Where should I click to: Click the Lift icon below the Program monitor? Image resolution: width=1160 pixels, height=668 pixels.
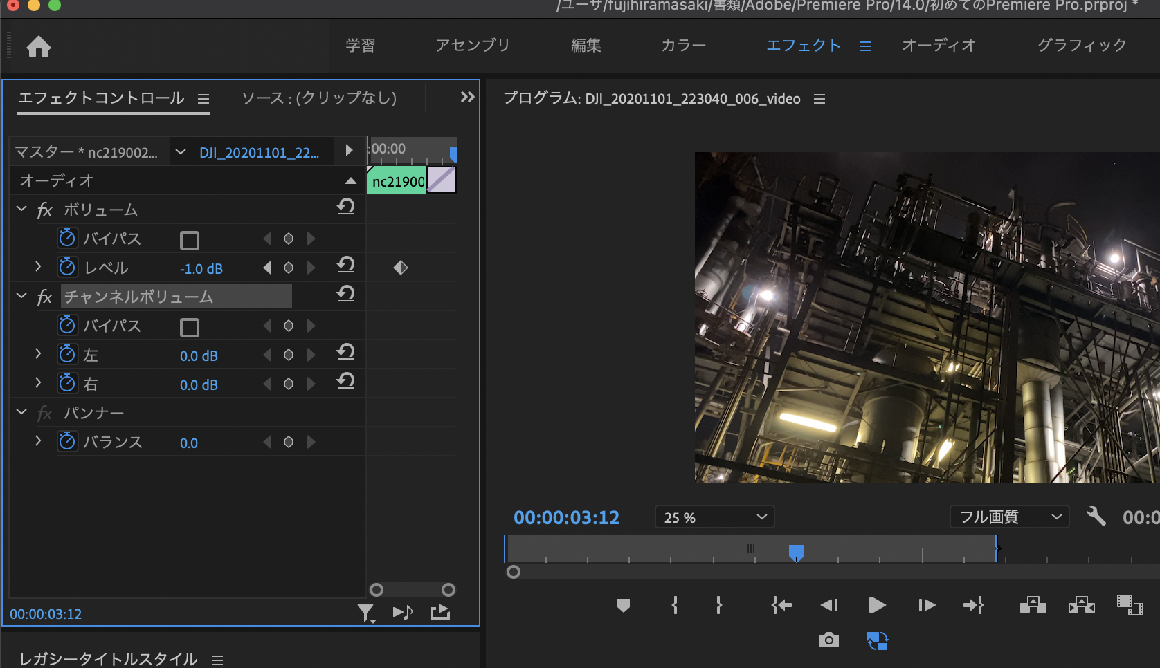click(x=1033, y=605)
